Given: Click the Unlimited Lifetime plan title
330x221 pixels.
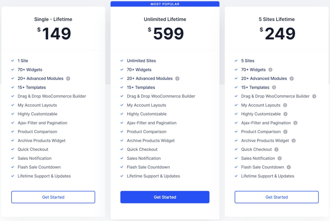Looking at the screenshot, I should pyautogui.click(x=165, y=19).
